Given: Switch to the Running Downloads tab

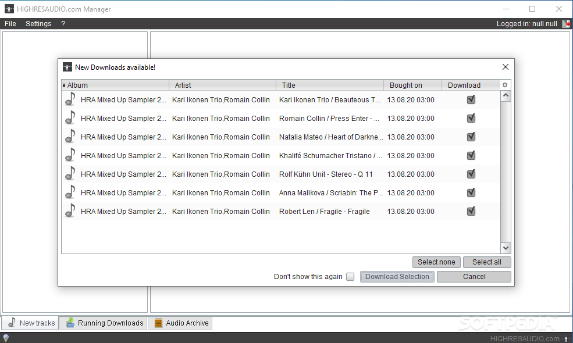Looking at the screenshot, I should [104, 323].
